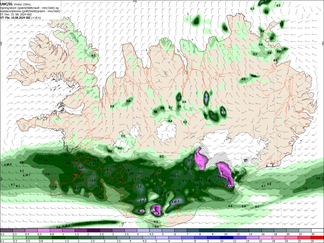Click the dark teal 8 snow swatch in the top row
The width and height of the screenshot is (324, 243).
(205, 231)
